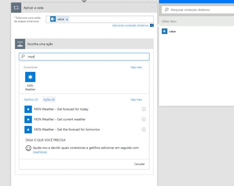
Task: Click the Escolha uma ação title
Action: coord(40,44)
